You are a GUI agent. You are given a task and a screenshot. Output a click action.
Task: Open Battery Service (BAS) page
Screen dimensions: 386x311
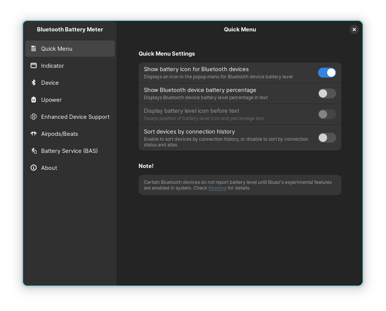tap(70, 151)
